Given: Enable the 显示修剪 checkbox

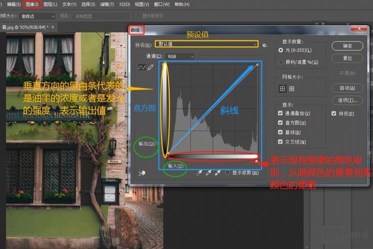Looking at the screenshot, I should (228, 173).
